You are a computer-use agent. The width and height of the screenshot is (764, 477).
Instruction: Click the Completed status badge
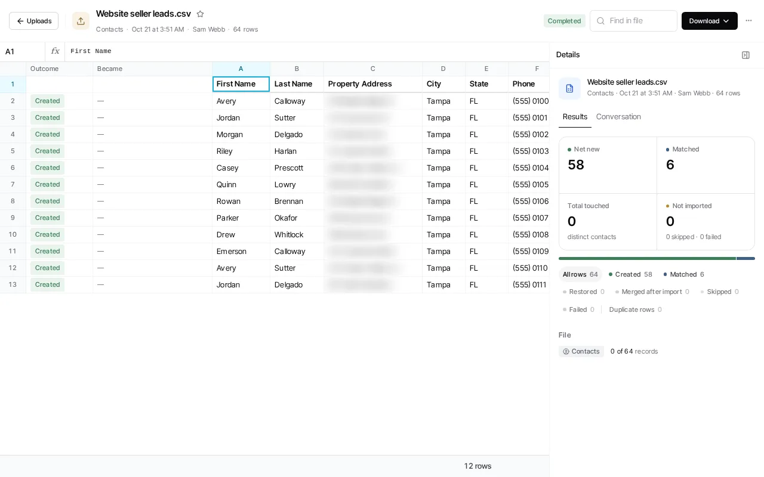point(564,21)
